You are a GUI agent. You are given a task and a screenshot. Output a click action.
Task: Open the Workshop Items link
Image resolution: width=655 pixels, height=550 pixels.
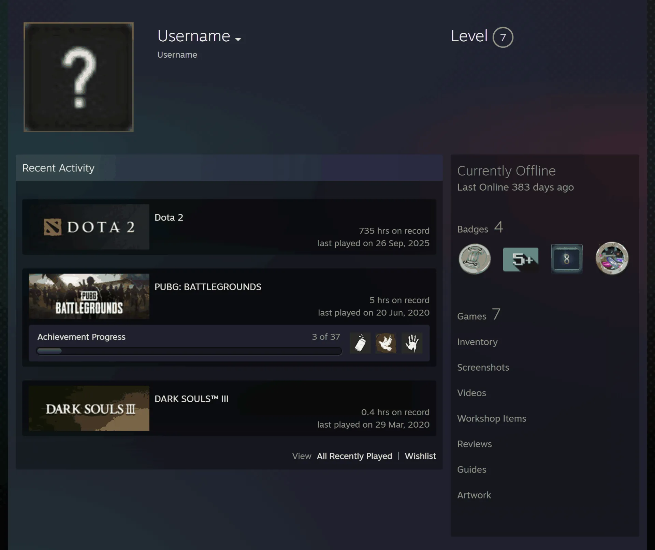[x=492, y=419]
